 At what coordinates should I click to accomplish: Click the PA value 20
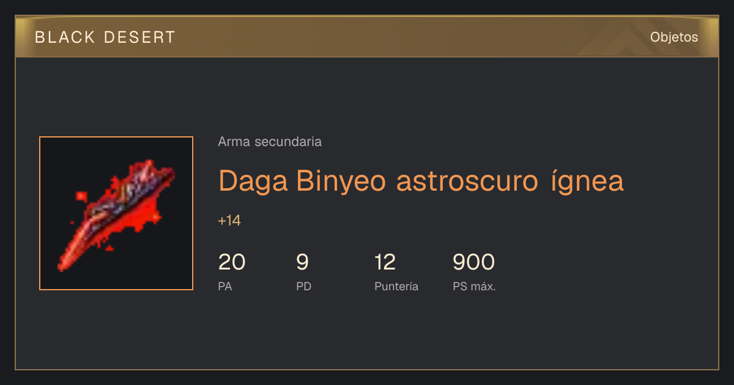[x=232, y=262]
